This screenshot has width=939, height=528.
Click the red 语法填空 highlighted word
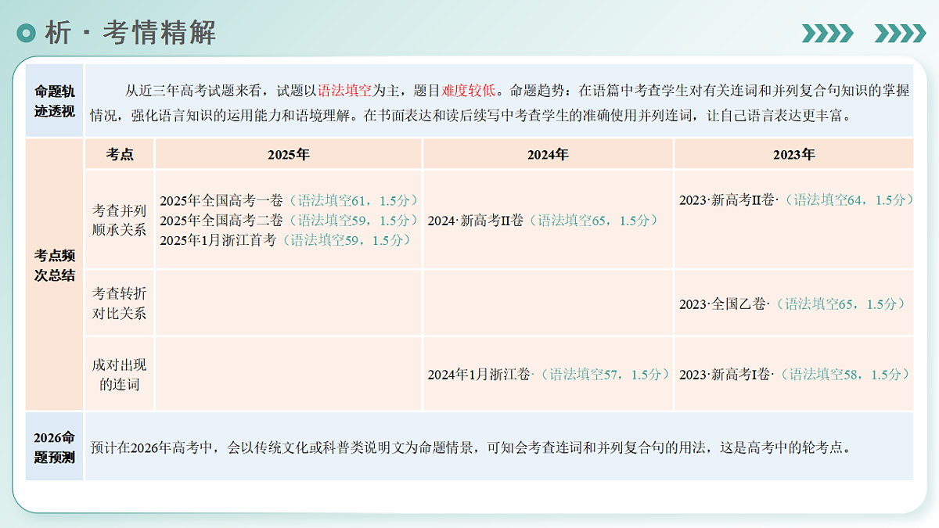click(x=344, y=90)
